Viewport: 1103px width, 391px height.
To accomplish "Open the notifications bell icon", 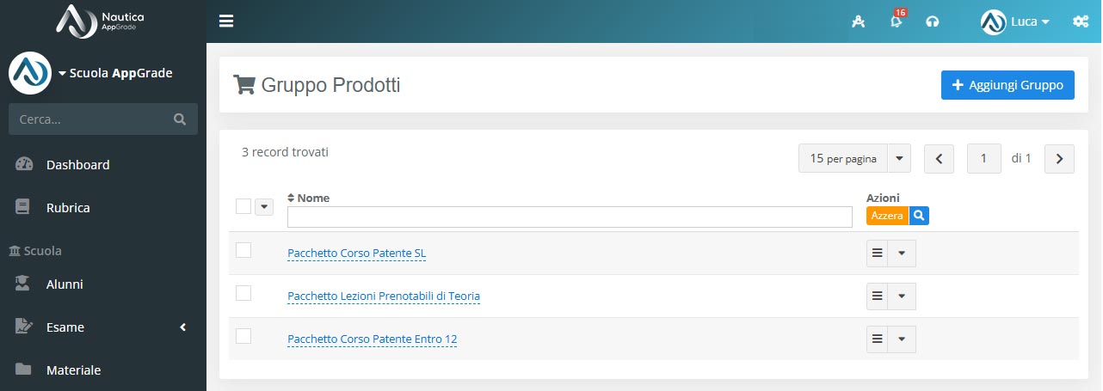I will coord(896,22).
